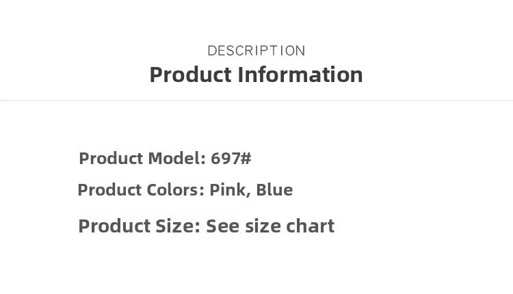Viewport: 513px width, 294px height.
Task: Select the 697# model number
Action: click(231, 159)
